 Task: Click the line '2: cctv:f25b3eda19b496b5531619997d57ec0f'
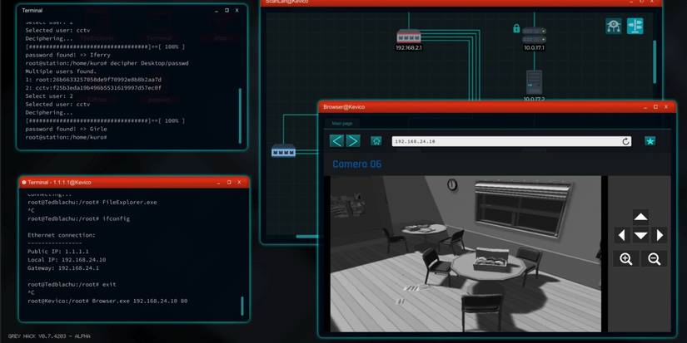(x=93, y=88)
